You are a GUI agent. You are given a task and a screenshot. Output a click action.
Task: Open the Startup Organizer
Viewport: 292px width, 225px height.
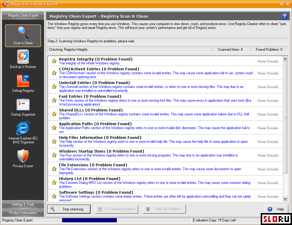[23, 107]
